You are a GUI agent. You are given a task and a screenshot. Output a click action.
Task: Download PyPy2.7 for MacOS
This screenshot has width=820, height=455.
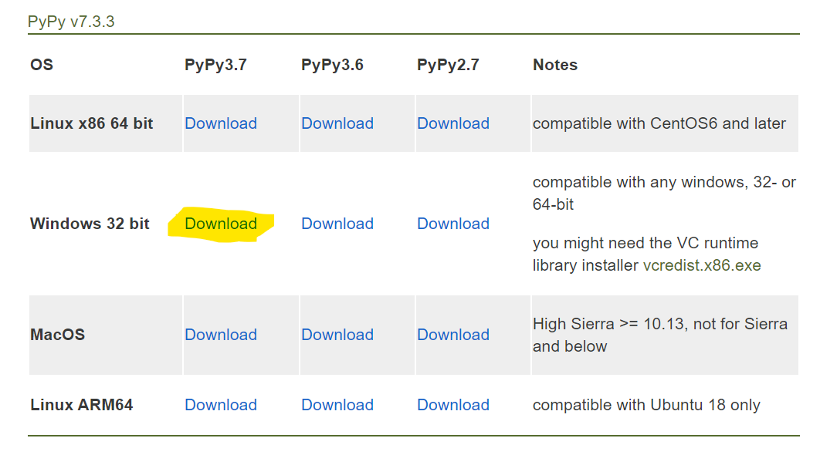click(x=453, y=335)
